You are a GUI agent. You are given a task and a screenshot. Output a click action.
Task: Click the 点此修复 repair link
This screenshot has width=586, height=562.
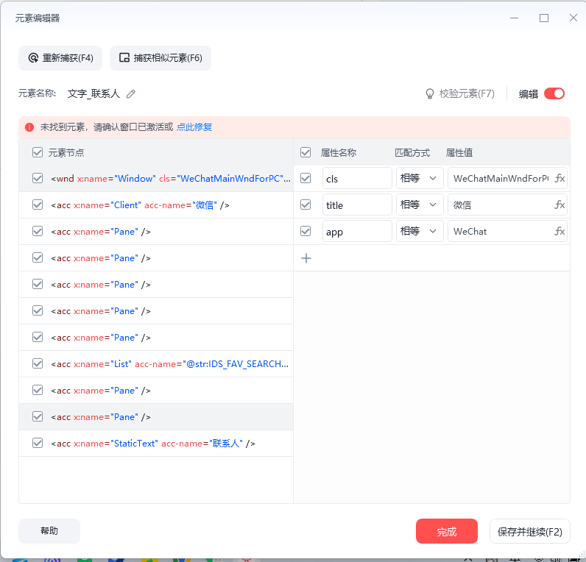(194, 127)
